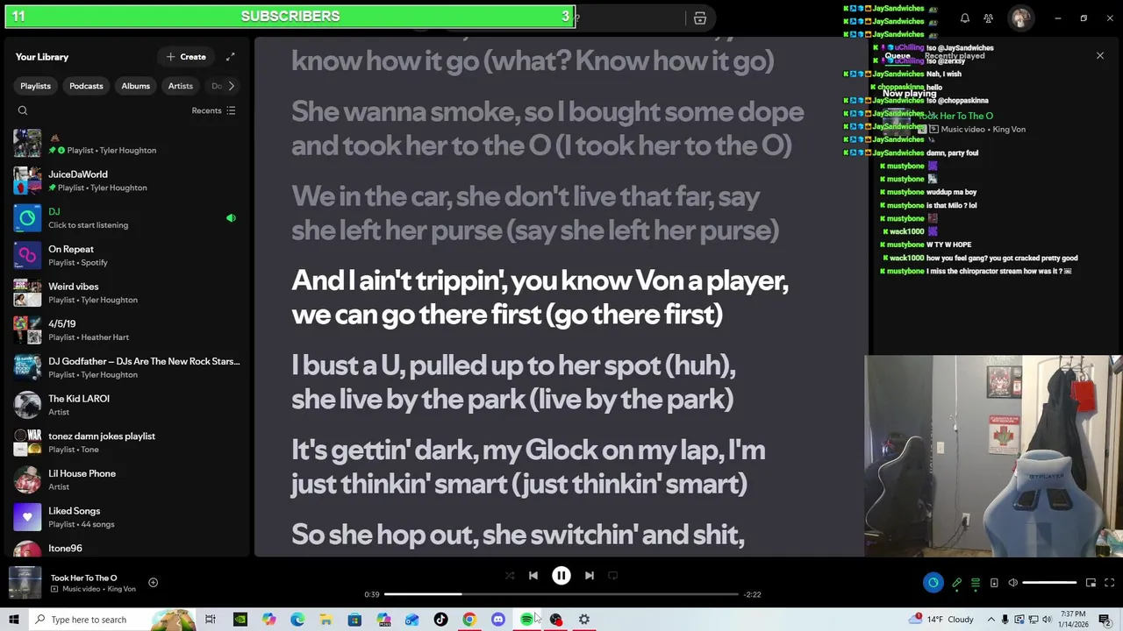This screenshot has width=1123, height=631.
Task: Open the profile avatar menu
Action: click(1020, 18)
